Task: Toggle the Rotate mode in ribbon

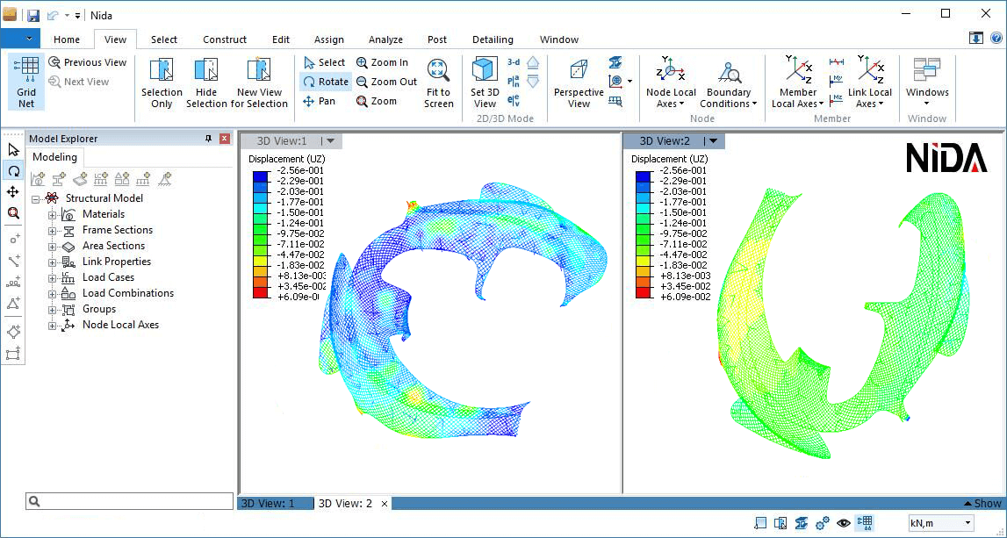Action: [x=326, y=82]
